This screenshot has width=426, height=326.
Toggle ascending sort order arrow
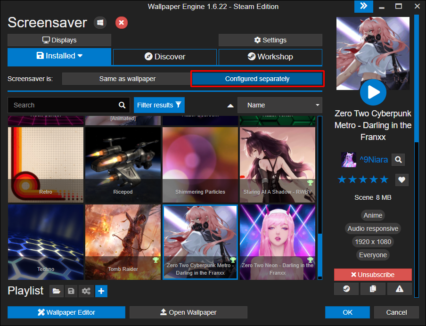[230, 106]
